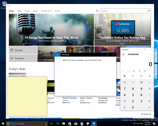Click the Store taskbar icon
158x126 pixels.
tap(70, 123)
